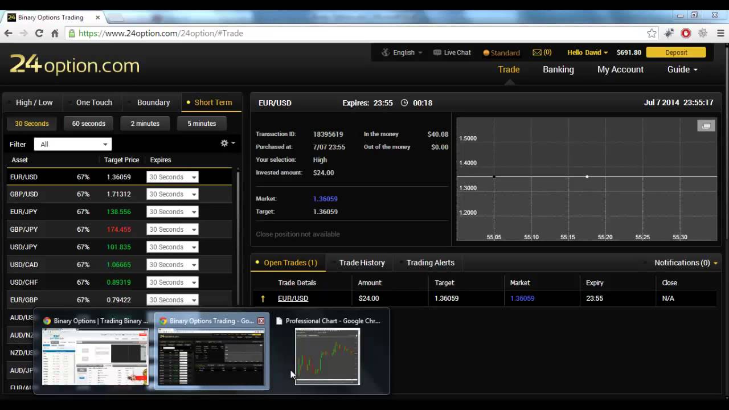
Task: Click the browser address bar URL
Action: pos(161,33)
